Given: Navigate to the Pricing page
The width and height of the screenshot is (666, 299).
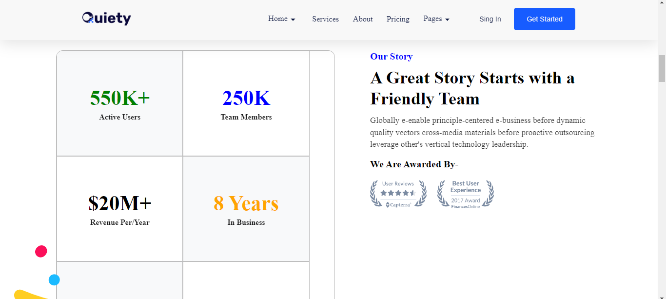Looking at the screenshot, I should pyautogui.click(x=398, y=19).
